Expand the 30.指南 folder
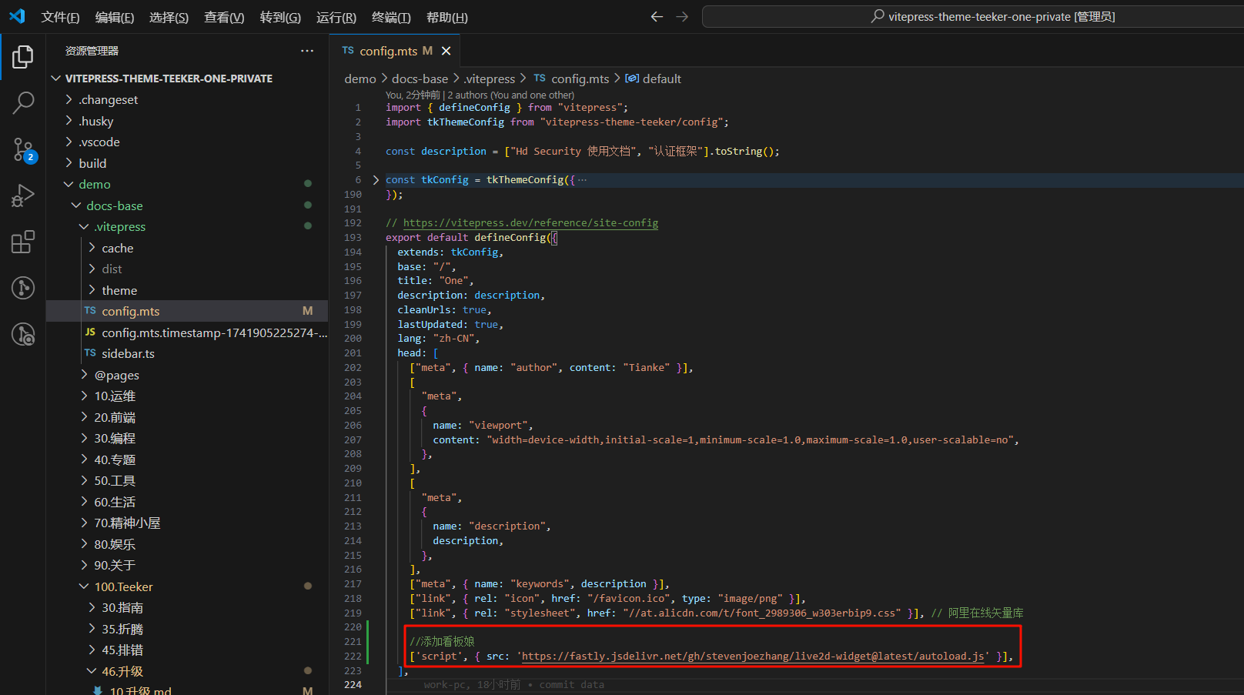 point(92,607)
